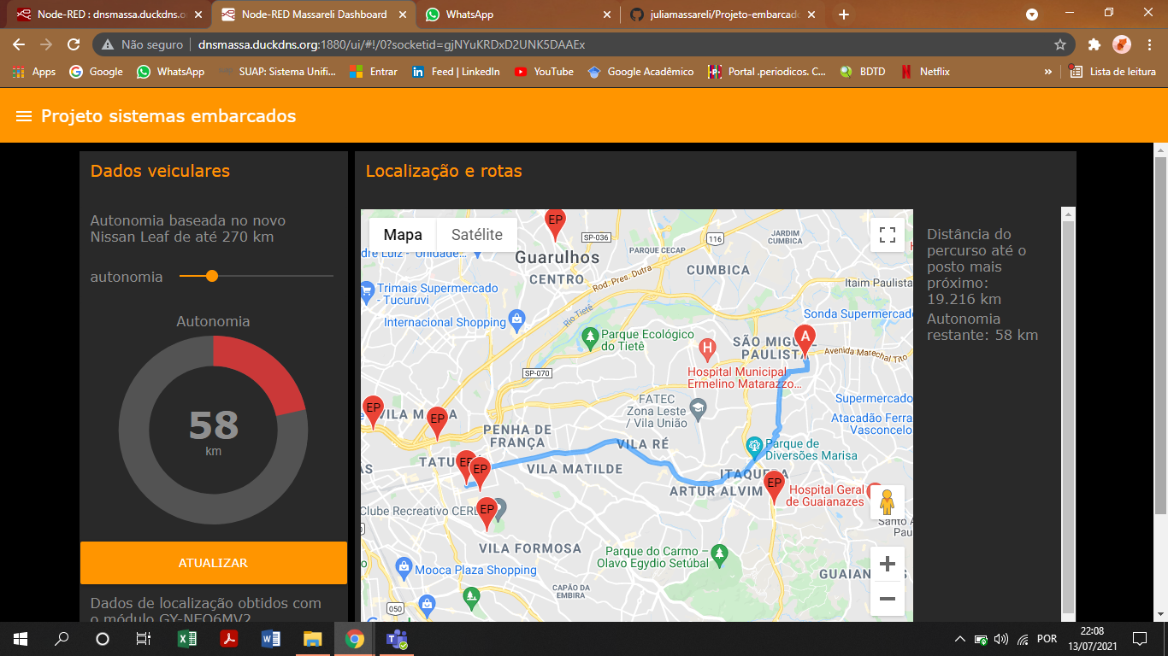Open Netflix bookmark
Image resolution: width=1168 pixels, height=656 pixels.
(925, 72)
